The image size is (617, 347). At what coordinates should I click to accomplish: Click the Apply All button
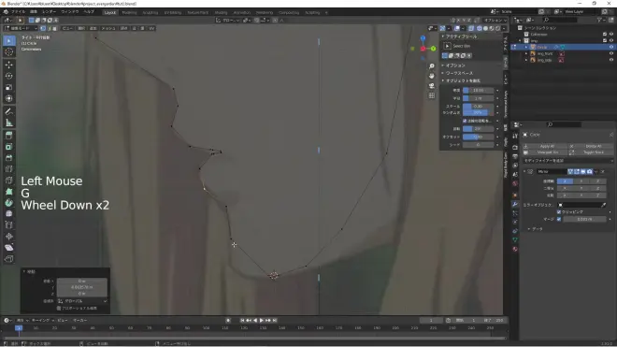547,146
